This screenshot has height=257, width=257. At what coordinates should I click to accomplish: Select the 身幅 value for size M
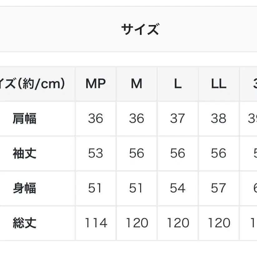coord(136,188)
